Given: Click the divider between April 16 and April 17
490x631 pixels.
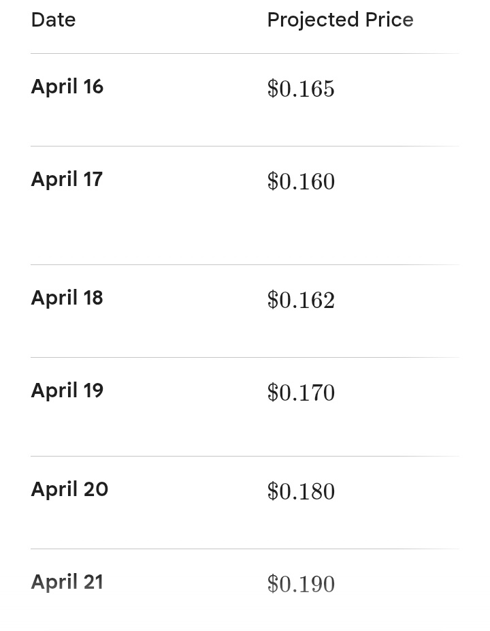Looking at the screenshot, I should [x=245, y=146].
